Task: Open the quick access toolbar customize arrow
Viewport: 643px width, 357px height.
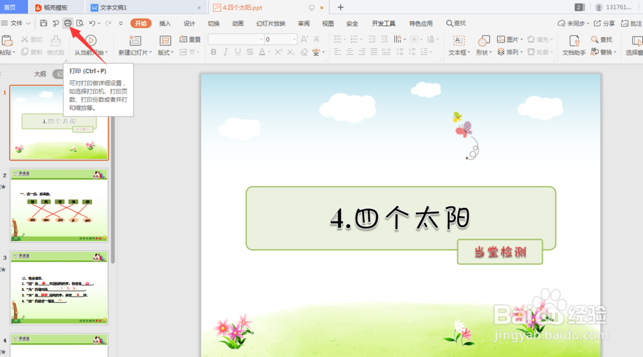Action: 121,23
